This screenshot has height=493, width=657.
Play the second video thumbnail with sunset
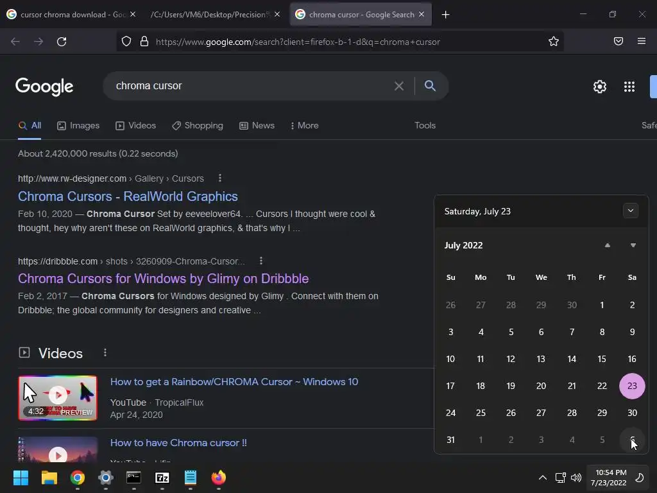(58, 449)
